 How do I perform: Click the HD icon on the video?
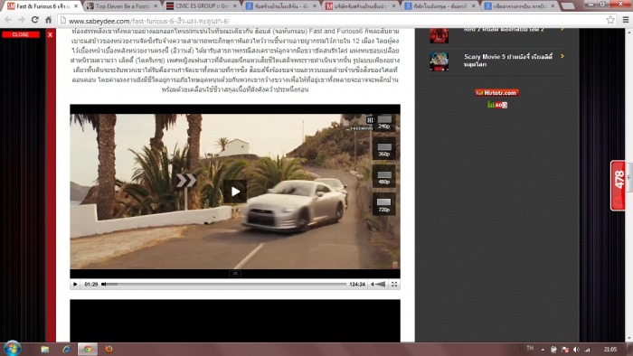tap(370, 120)
